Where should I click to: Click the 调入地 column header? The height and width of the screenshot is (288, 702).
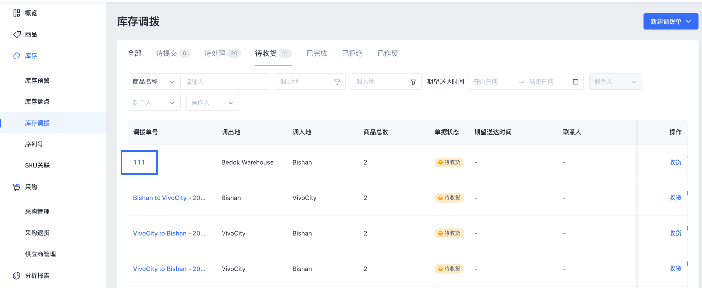[x=302, y=132]
